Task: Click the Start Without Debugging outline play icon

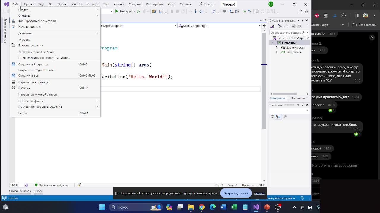Action: (138, 11)
